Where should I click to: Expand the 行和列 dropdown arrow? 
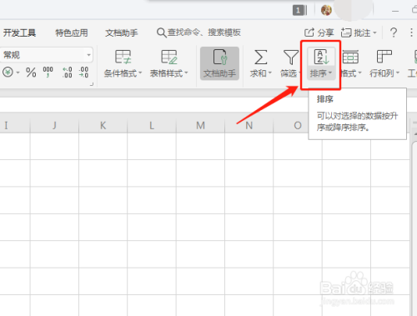pyautogui.click(x=398, y=73)
